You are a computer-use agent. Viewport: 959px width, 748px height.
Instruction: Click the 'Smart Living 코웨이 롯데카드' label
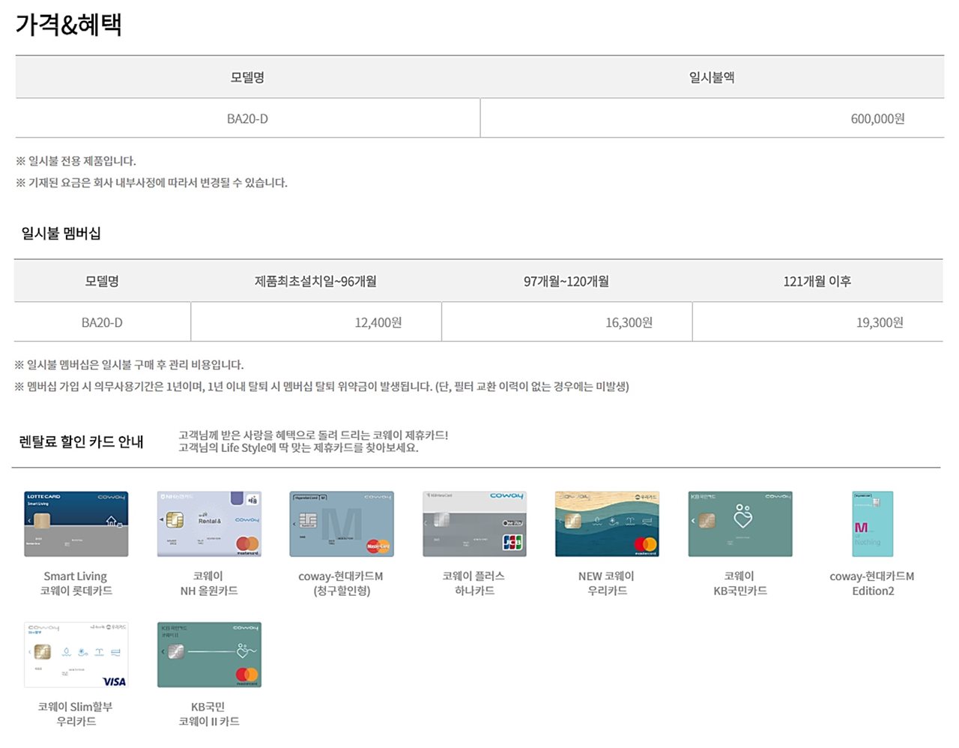coord(76,583)
